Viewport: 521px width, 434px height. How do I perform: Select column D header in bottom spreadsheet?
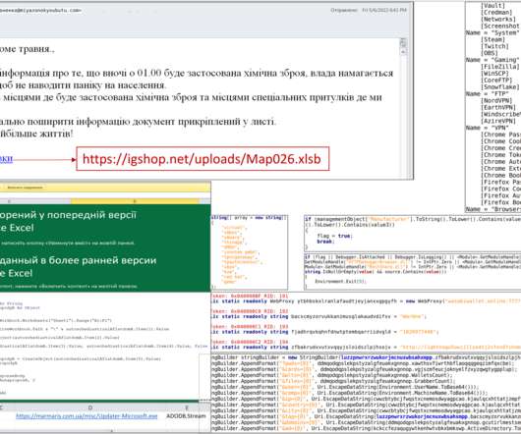(90, 407)
